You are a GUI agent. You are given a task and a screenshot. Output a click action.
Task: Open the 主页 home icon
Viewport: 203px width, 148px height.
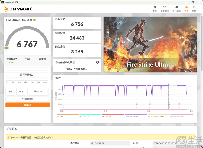pos(155,7)
